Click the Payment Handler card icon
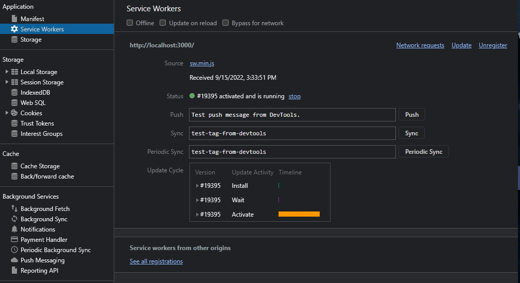 (14, 240)
